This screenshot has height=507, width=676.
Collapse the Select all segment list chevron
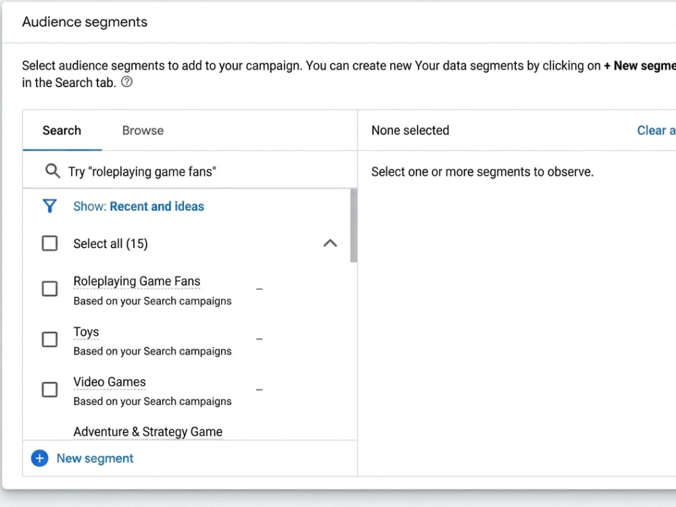coord(331,243)
